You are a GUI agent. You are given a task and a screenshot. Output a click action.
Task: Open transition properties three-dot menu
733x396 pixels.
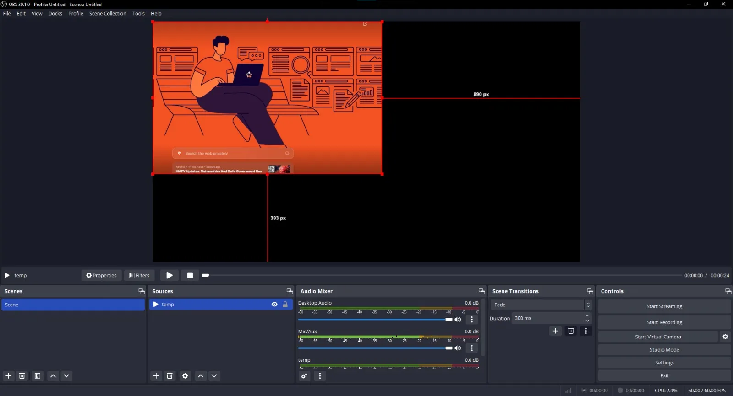[x=586, y=331]
